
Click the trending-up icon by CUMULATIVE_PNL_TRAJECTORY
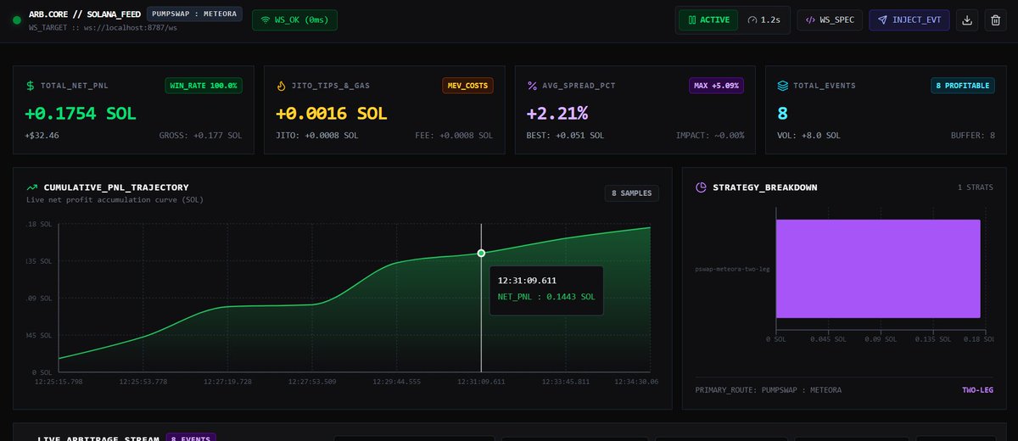coord(32,187)
